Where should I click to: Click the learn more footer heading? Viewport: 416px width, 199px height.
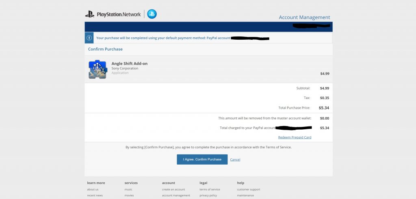(x=96, y=183)
